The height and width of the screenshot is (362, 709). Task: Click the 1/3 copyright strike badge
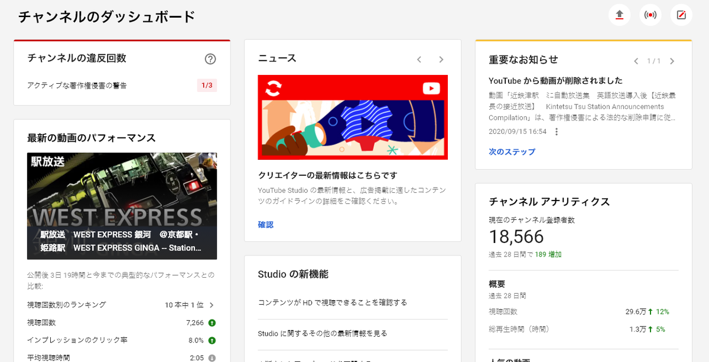207,85
